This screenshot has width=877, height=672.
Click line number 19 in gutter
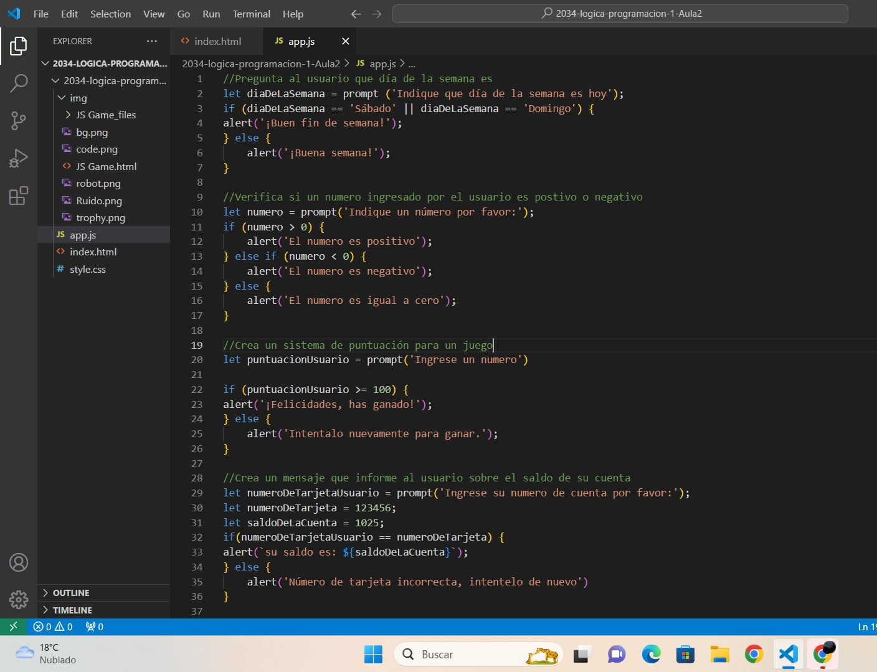coord(197,345)
